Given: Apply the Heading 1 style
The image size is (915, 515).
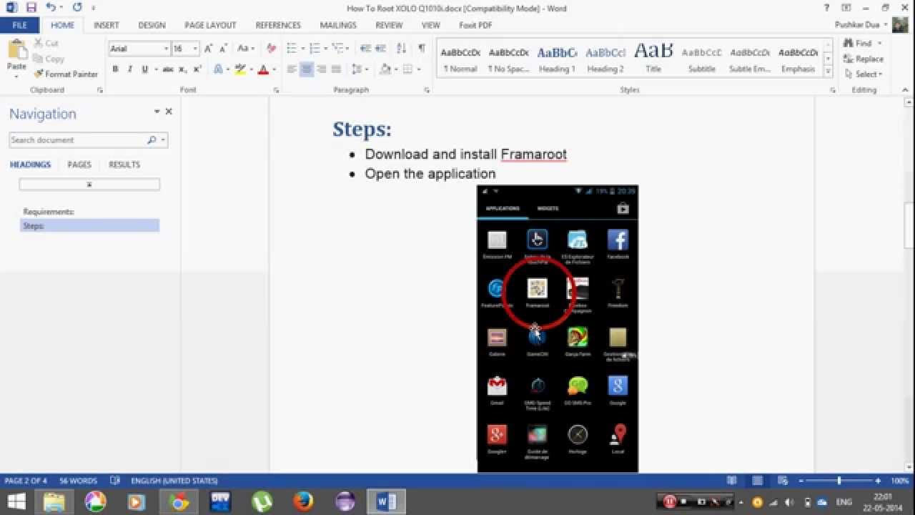Looking at the screenshot, I should pyautogui.click(x=557, y=59).
